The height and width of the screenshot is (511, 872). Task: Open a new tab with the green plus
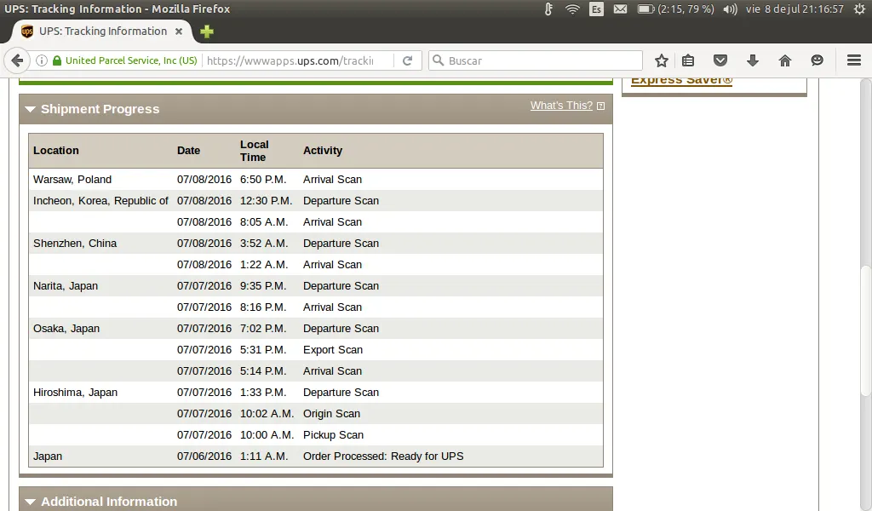207,32
